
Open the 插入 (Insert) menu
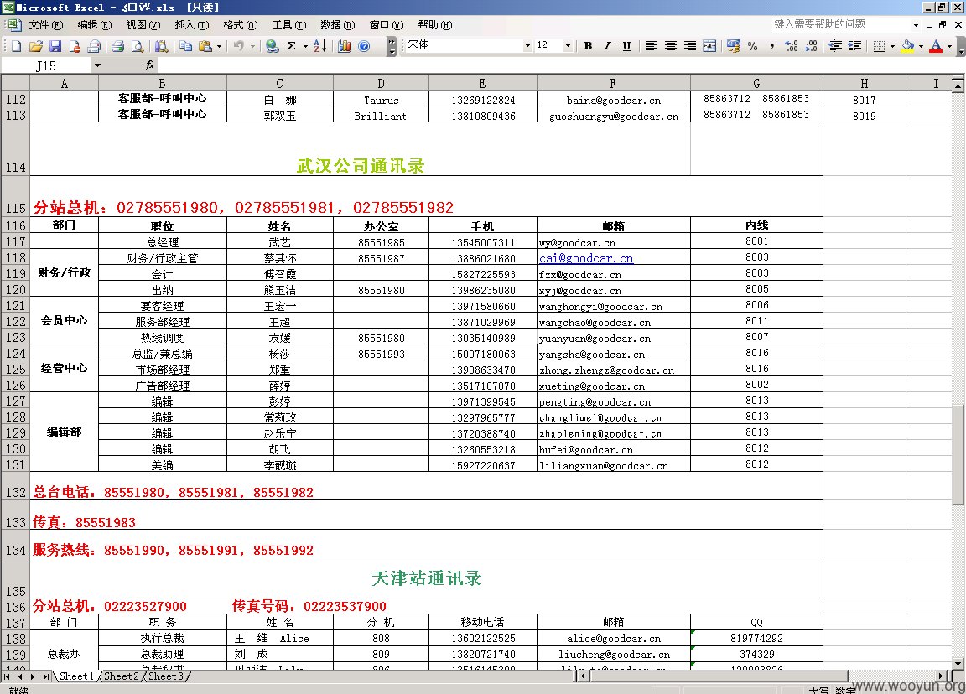pyautogui.click(x=191, y=25)
